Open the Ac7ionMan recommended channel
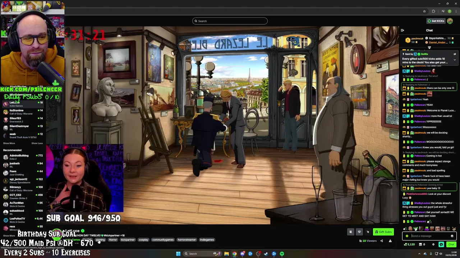 pos(23,204)
